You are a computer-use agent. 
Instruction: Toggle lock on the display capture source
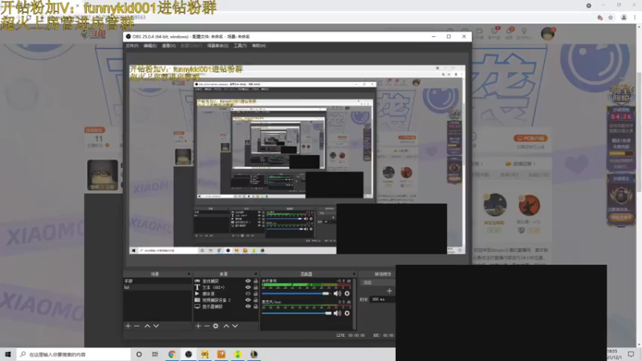255,306
